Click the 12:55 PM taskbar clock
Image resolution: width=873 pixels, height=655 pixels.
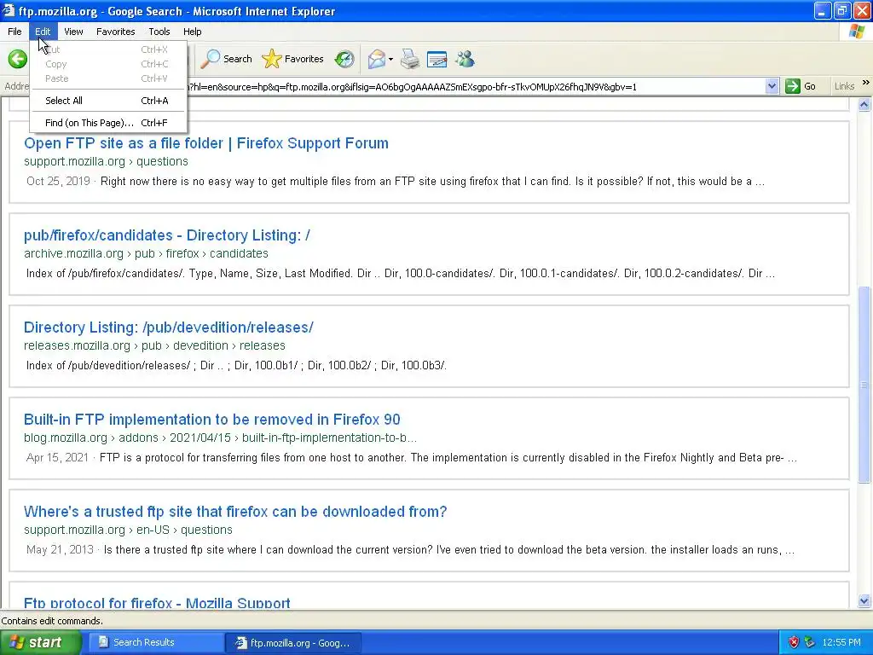[x=841, y=642]
